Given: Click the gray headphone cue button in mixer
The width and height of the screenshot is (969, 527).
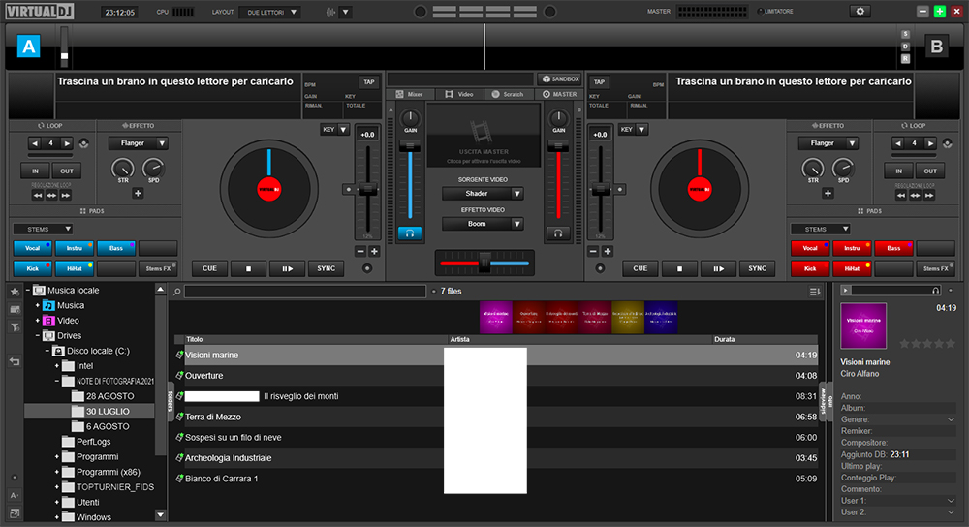Looking at the screenshot, I should (x=558, y=233).
